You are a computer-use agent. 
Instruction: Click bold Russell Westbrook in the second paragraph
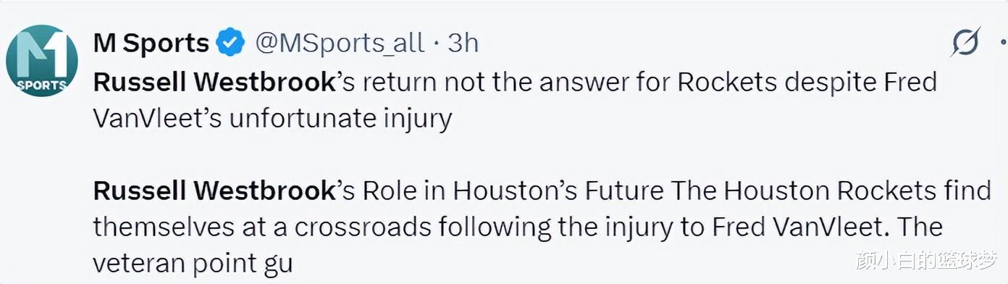214,191
